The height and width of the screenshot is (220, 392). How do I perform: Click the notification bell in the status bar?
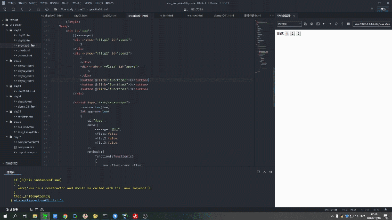point(385,210)
